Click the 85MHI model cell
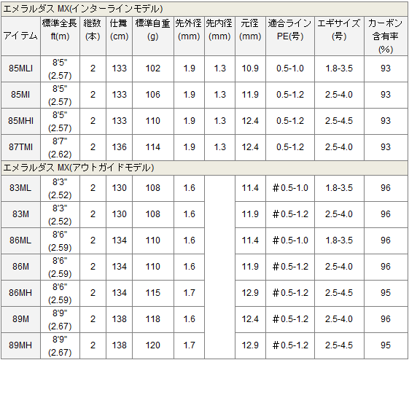This screenshot has height=411, width=409. coord(20,121)
